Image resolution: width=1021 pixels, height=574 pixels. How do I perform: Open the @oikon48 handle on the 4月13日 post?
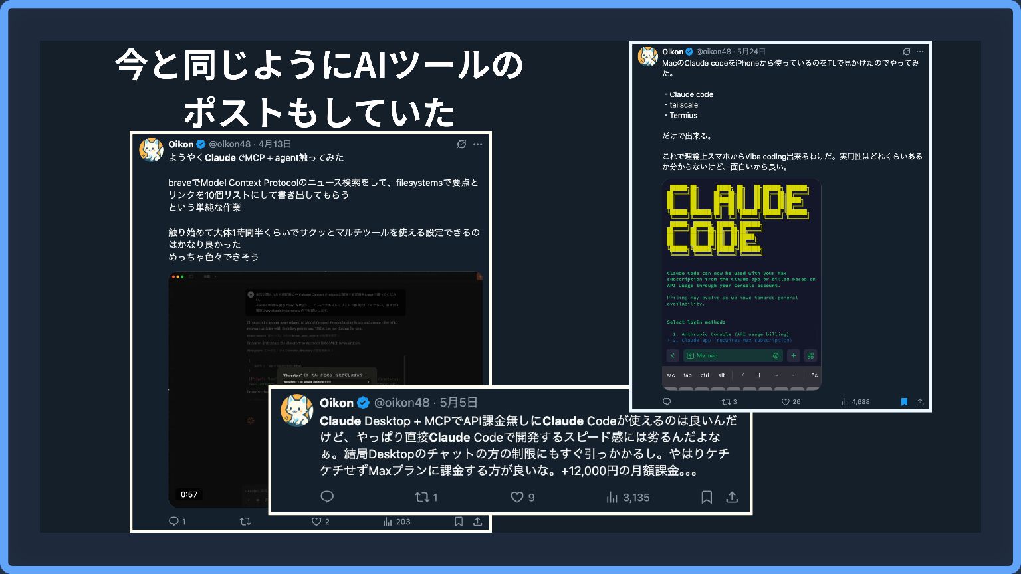tap(229, 144)
